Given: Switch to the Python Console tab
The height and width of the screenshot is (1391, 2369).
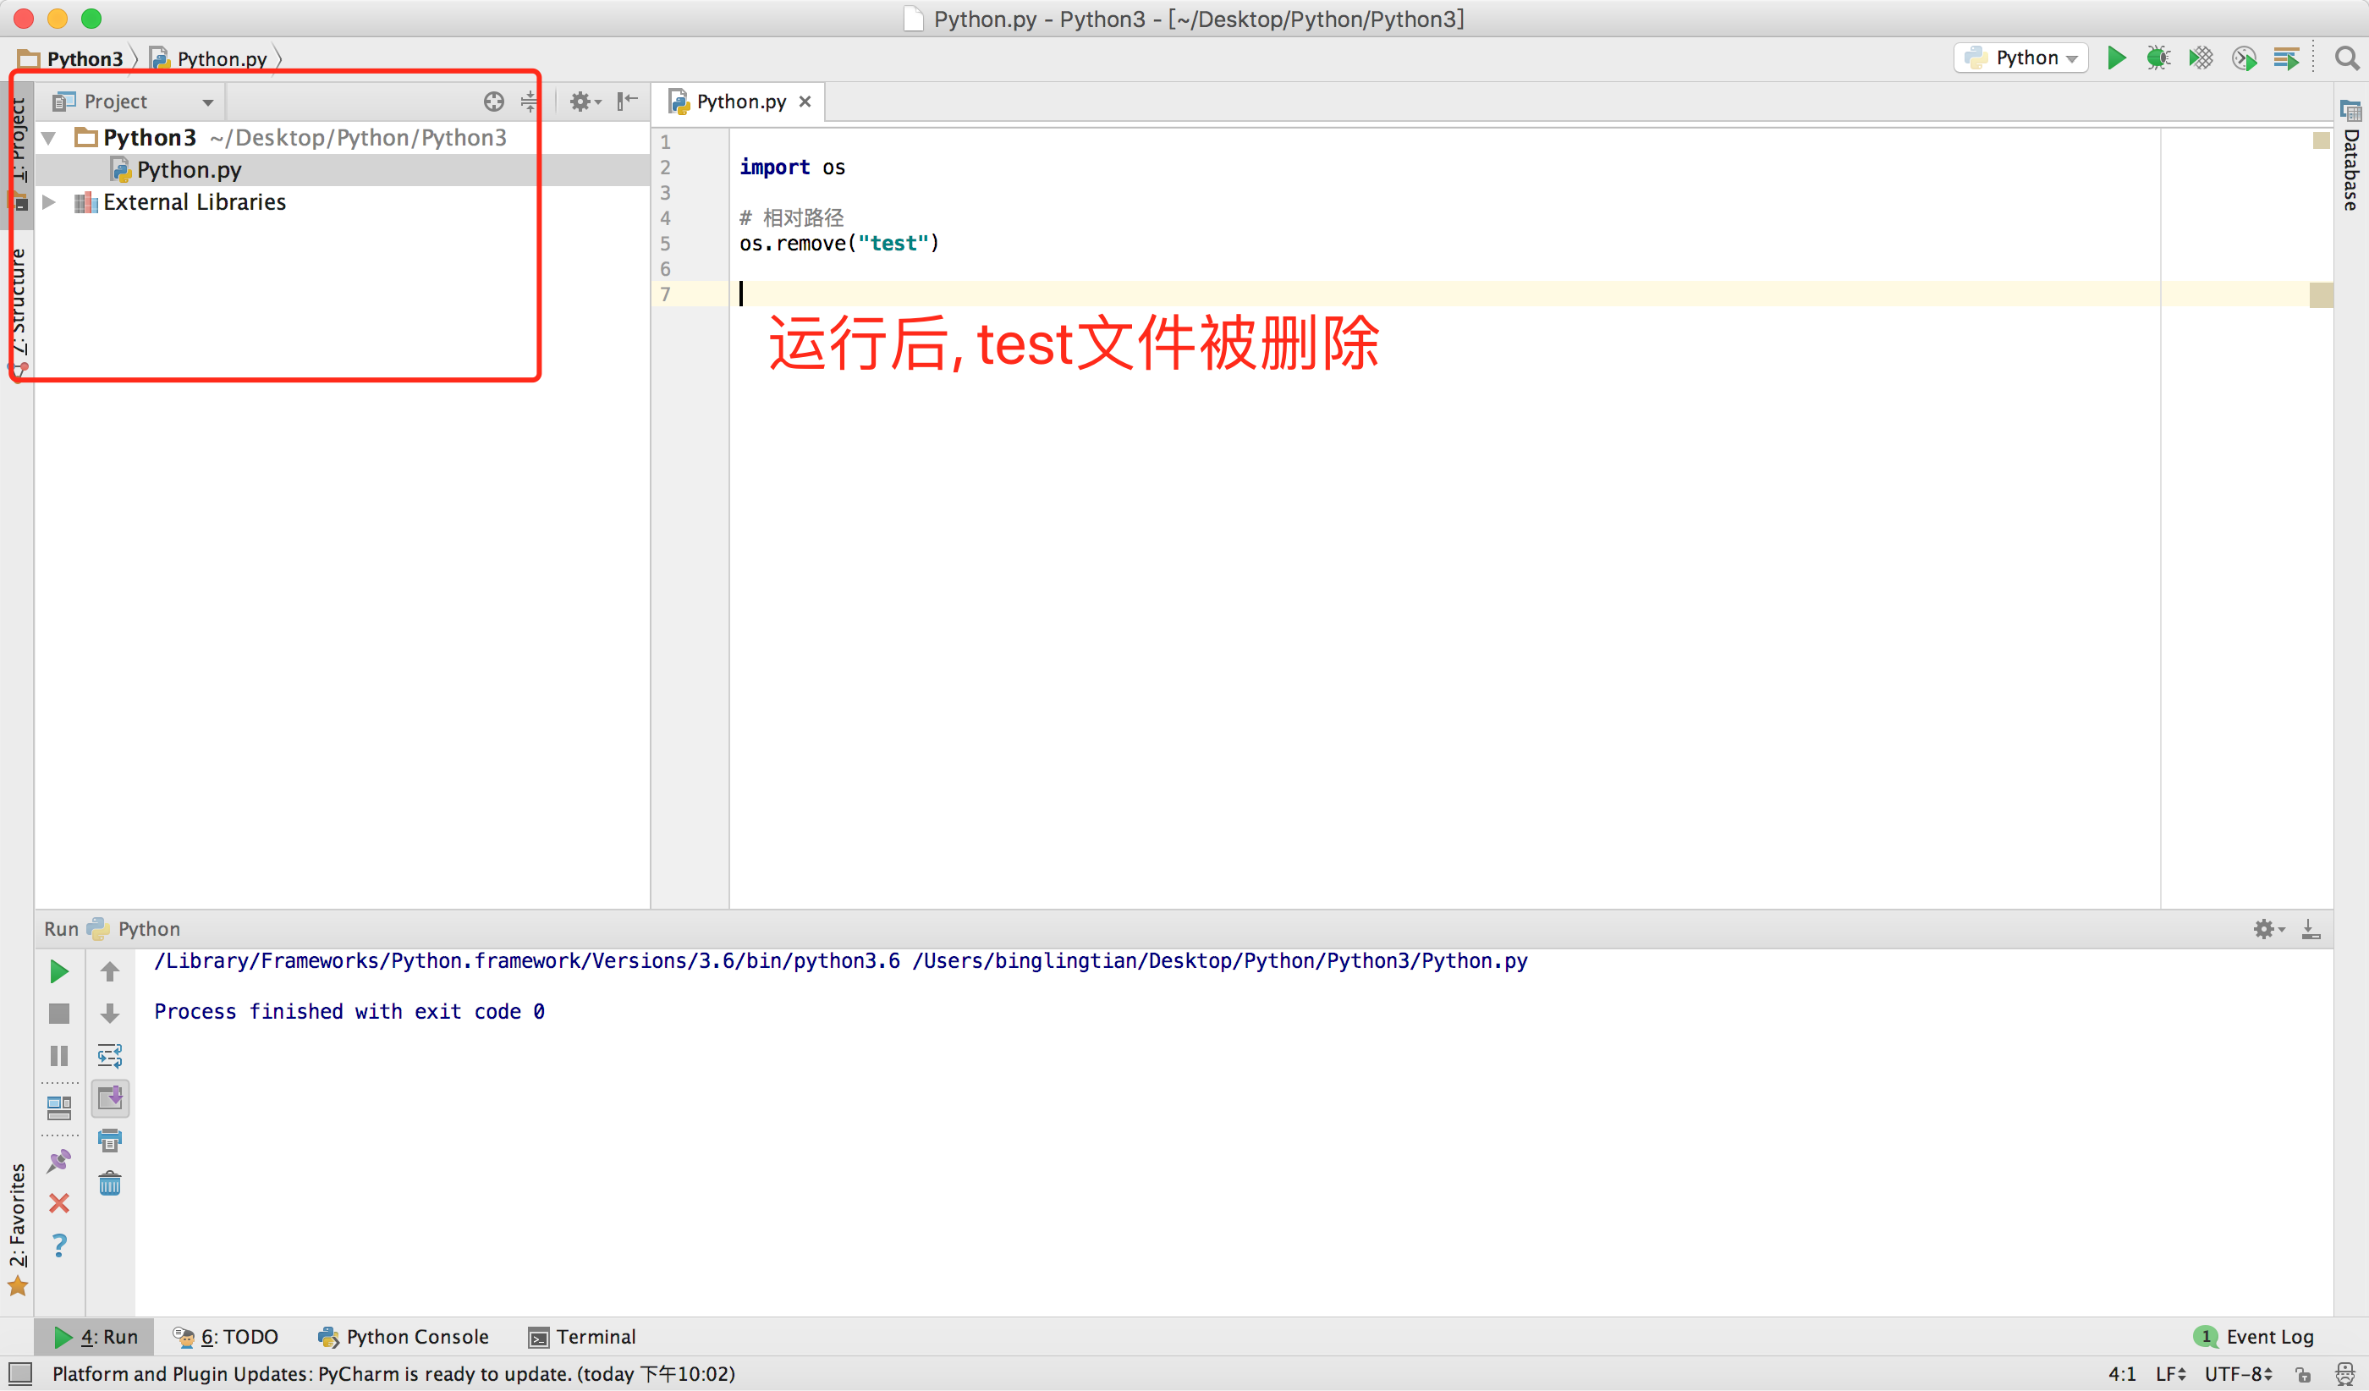Looking at the screenshot, I should point(404,1337).
